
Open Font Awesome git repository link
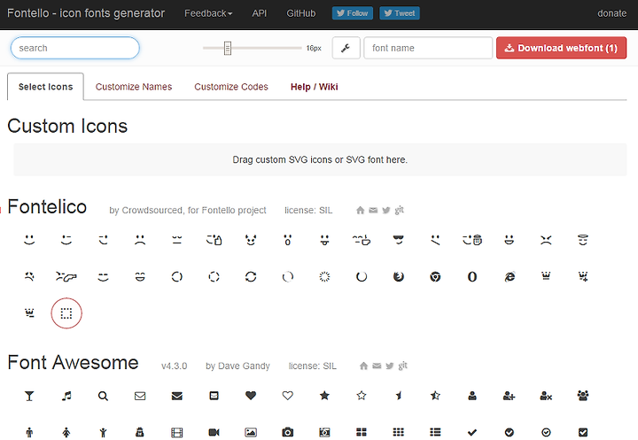(403, 366)
